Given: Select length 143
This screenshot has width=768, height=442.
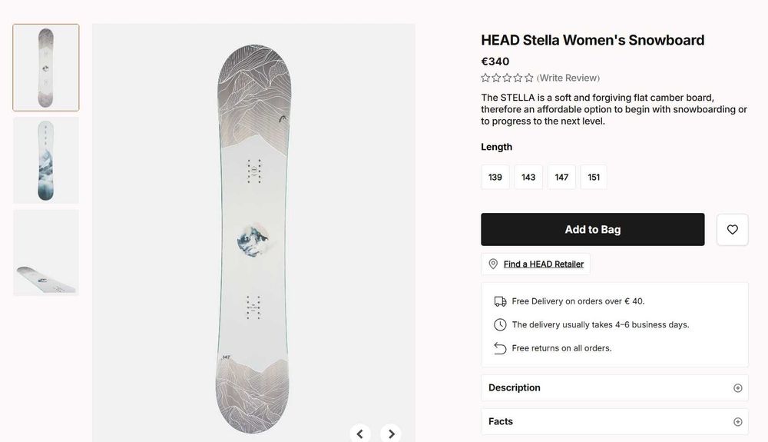Looking at the screenshot, I should click(528, 177).
